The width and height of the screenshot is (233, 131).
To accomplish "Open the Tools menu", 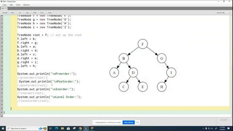I will [18, 5].
